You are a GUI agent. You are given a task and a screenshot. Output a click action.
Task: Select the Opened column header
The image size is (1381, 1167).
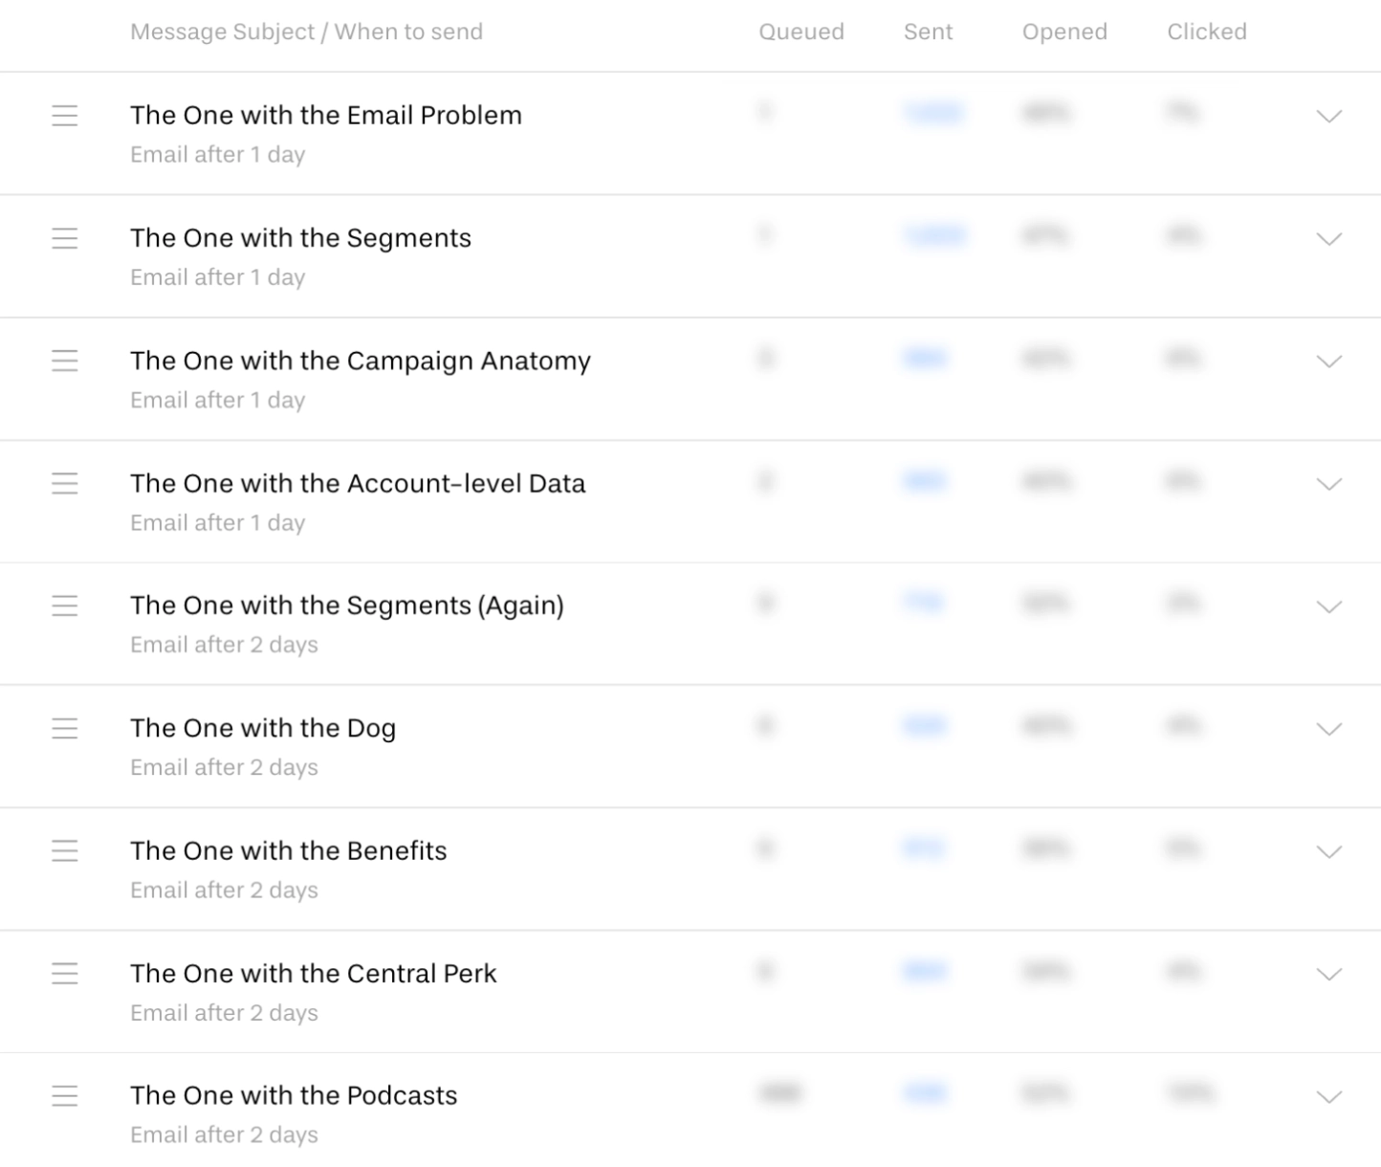tap(1063, 32)
